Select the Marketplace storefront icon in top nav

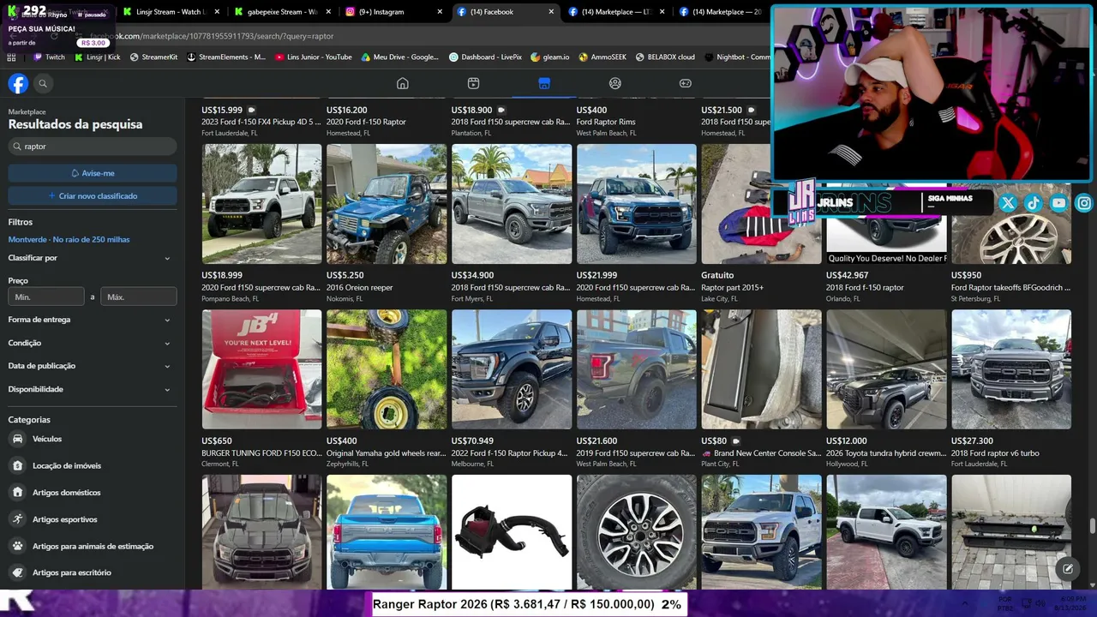pos(544,83)
